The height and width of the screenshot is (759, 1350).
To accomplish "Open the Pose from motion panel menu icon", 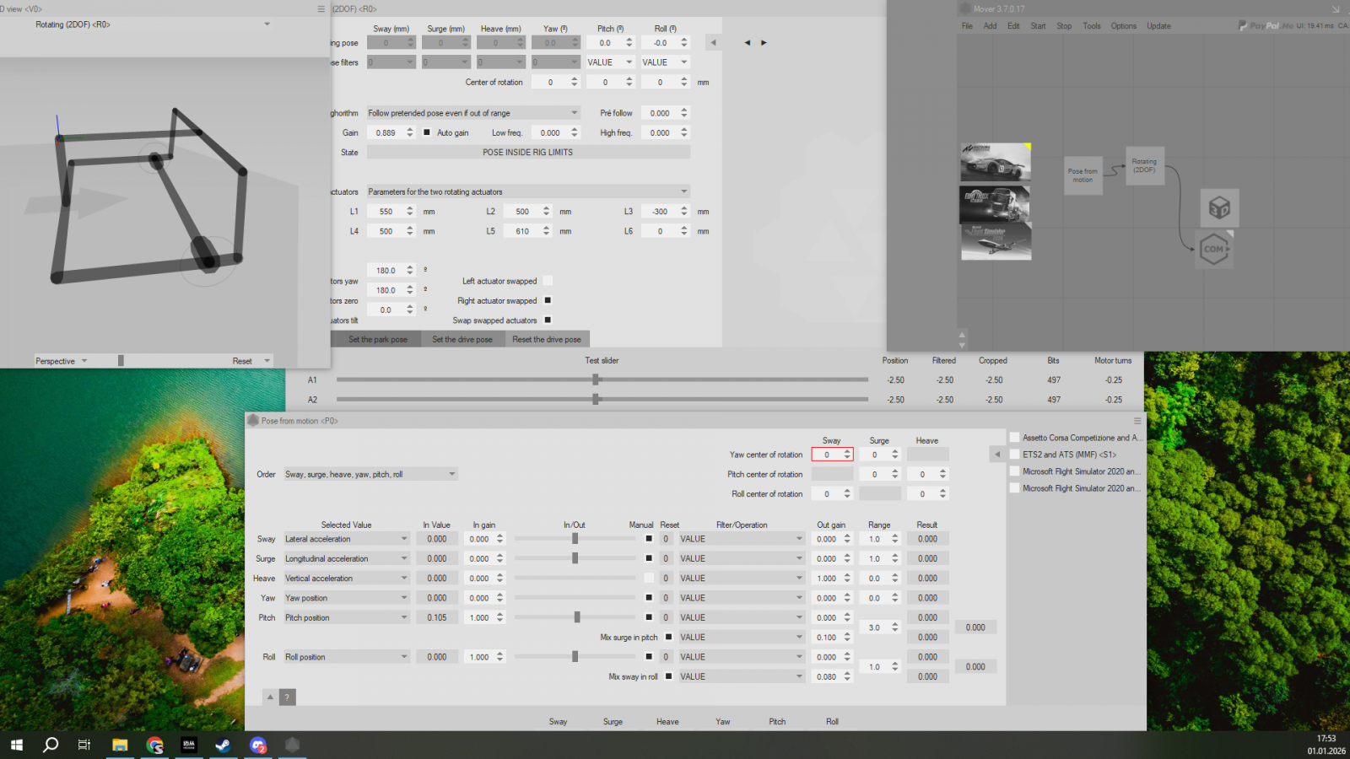I will point(1137,421).
